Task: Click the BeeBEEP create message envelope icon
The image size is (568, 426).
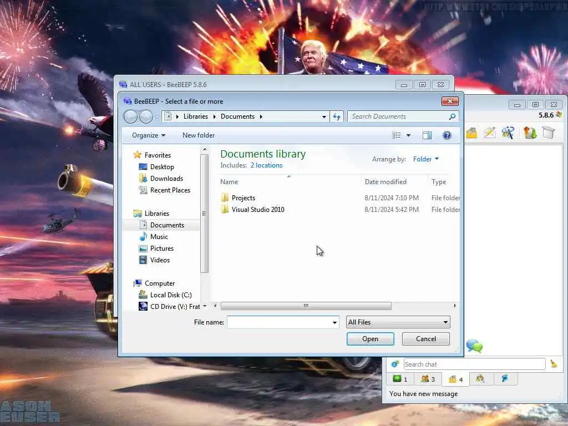Action: coord(471,133)
